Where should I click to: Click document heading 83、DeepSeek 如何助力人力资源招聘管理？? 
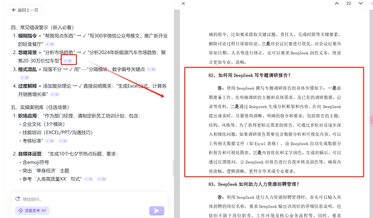tap(254, 184)
